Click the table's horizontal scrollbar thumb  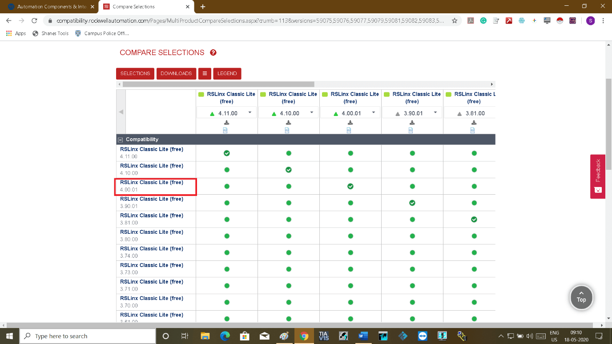point(218,84)
